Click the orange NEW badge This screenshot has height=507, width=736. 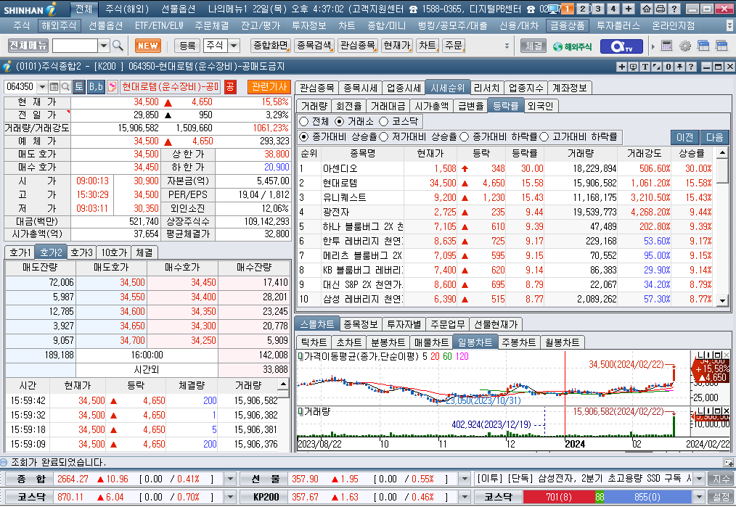coord(148,46)
